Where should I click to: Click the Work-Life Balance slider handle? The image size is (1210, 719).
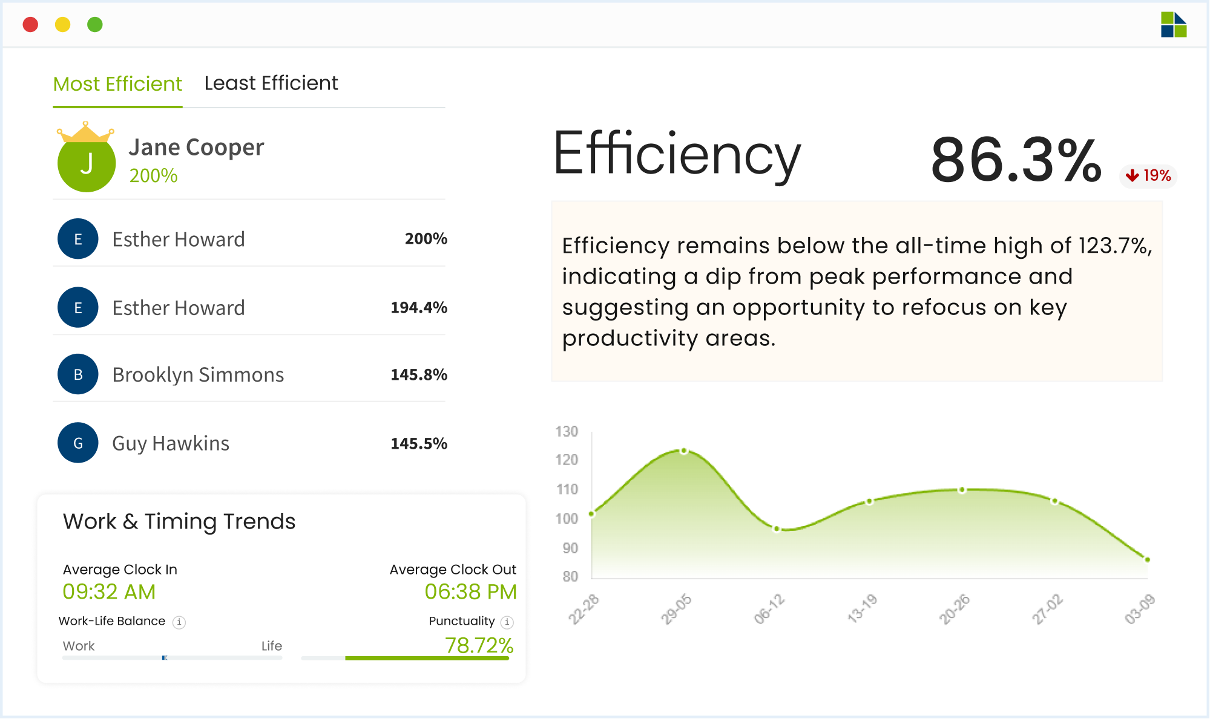tap(164, 657)
